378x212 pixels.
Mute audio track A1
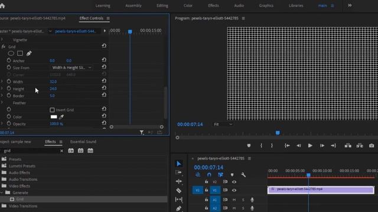(234, 200)
